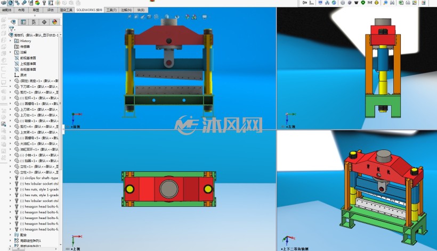Screen dimensions: 437x251
Task: Select 局部线性阵列1 pattern in tree
Action: [30, 241]
